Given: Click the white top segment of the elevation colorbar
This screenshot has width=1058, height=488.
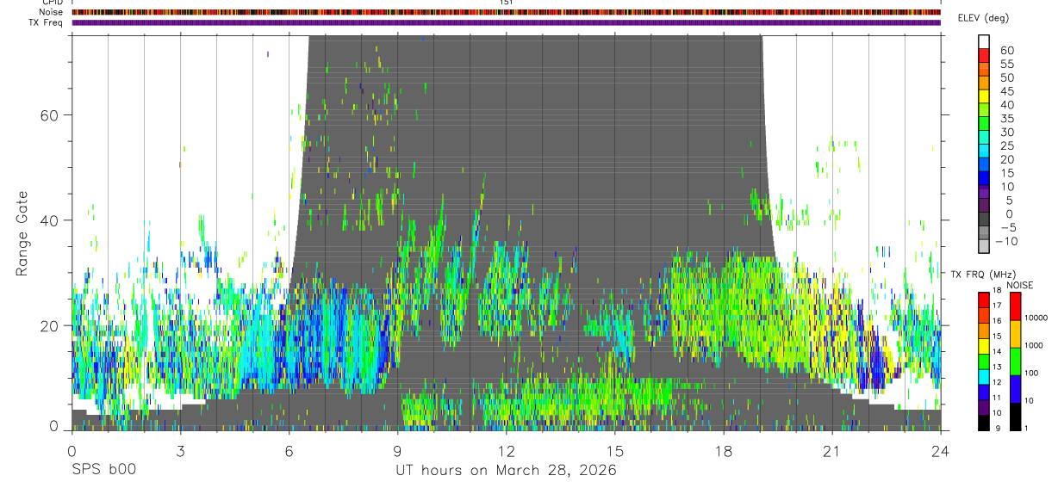Looking at the screenshot, I should pyautogui.click(x=984, y=42).
